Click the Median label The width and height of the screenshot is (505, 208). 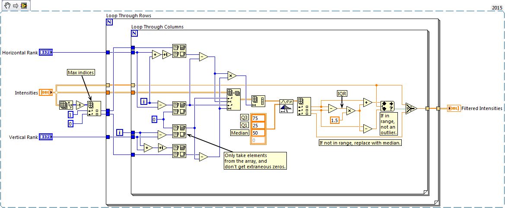[240, 133]
